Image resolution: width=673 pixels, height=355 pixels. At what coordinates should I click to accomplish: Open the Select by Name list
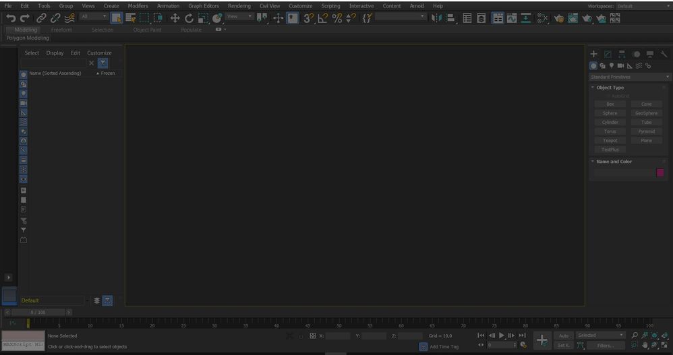[130, 18]
